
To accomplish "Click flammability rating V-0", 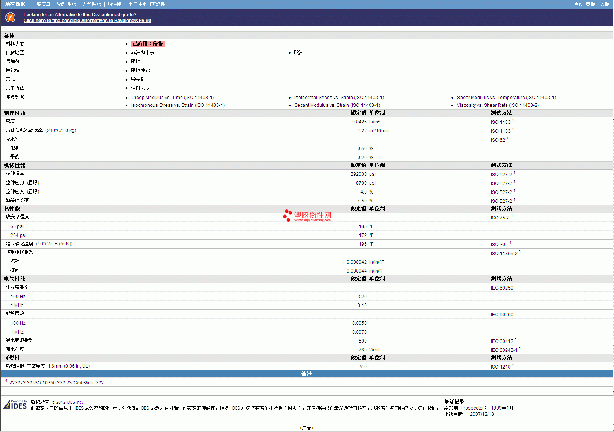I will click(x=363, y=366).
